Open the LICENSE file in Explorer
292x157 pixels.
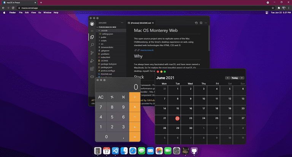point(104,61)
